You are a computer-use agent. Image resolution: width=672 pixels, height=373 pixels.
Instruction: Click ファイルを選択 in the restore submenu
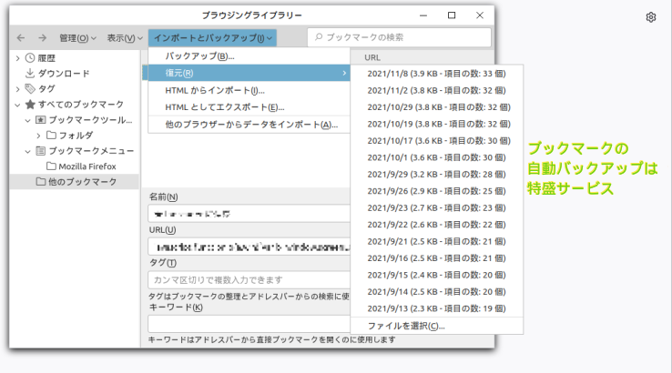[405, 326]
